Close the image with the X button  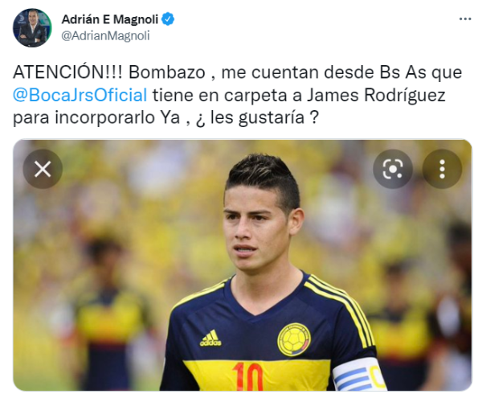click(43, 169)
